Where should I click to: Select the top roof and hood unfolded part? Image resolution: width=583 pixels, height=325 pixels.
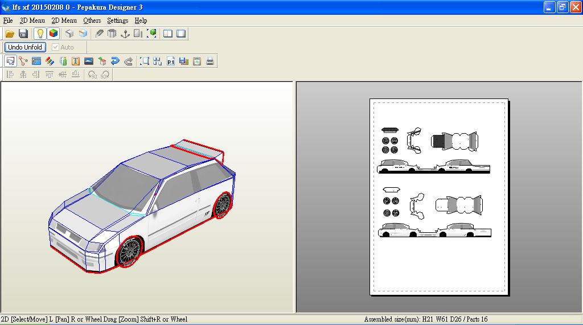pyautogui.click(x=454, y=141)
